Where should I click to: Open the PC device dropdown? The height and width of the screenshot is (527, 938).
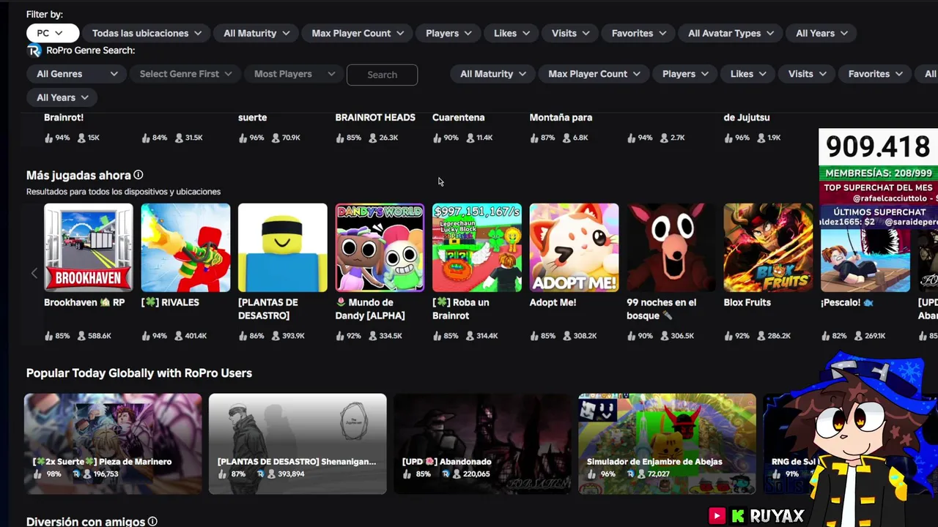53,33
